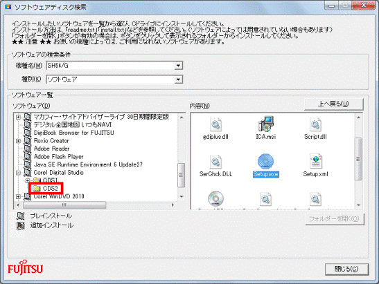Viewport: 379px width, 284px height.
Task: Select the gdiplus.dll file icon
Action: [x=215, y=124]
